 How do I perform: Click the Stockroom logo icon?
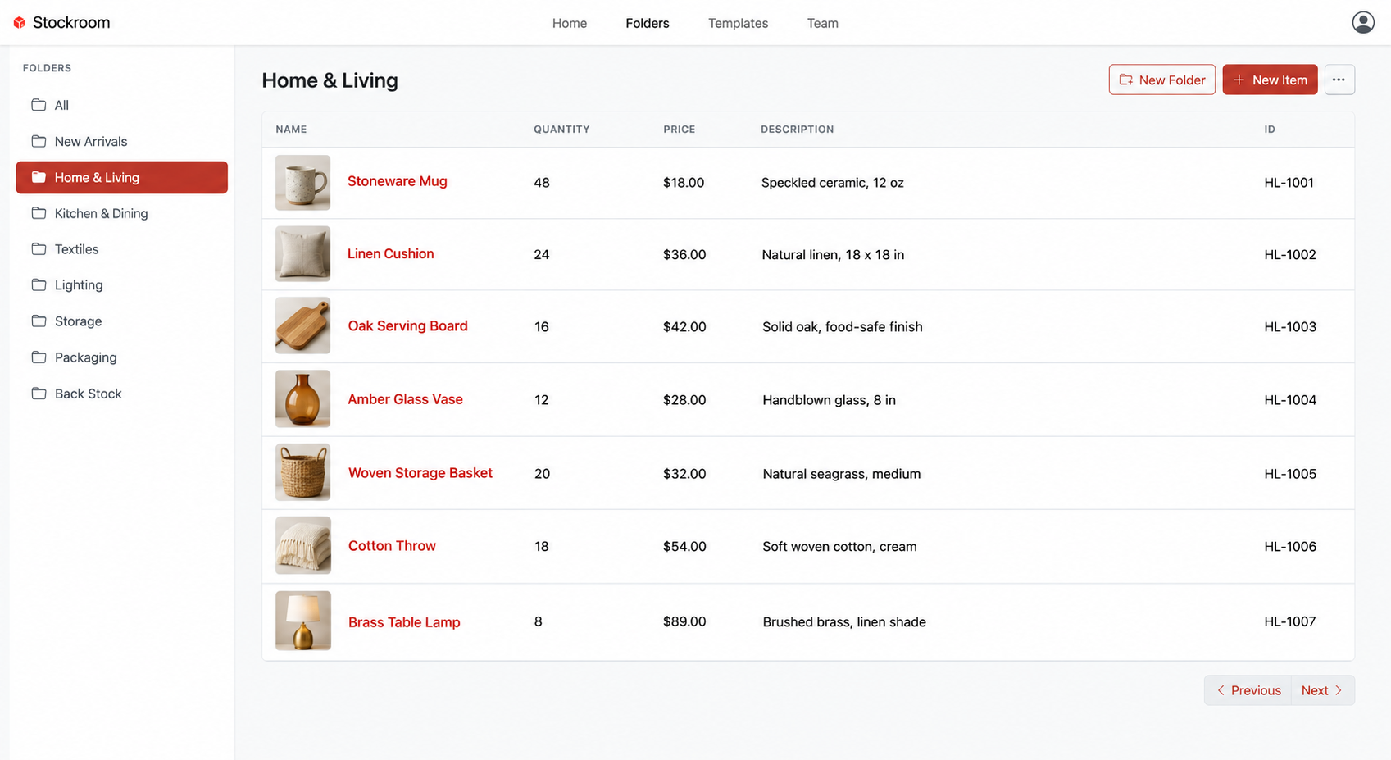pyautogui.click(x=20, y=23)
